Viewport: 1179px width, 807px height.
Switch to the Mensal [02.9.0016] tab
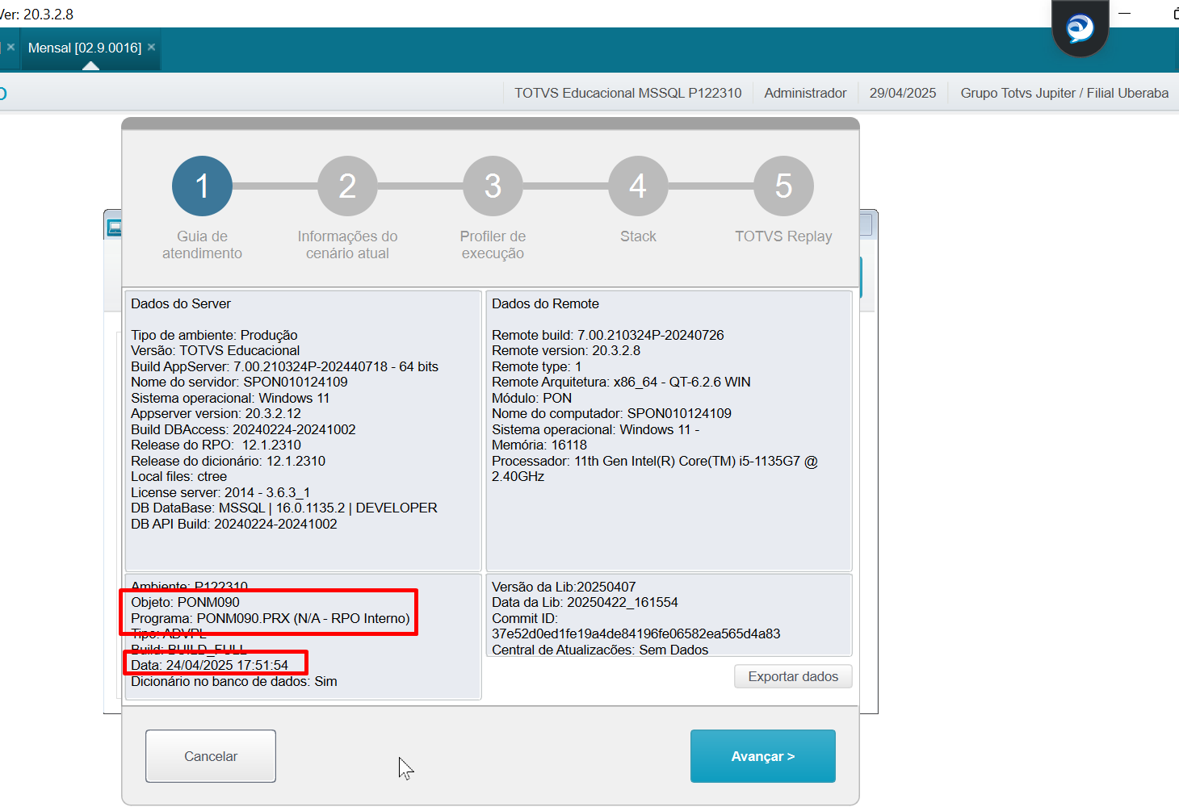[x=85, y=48]
